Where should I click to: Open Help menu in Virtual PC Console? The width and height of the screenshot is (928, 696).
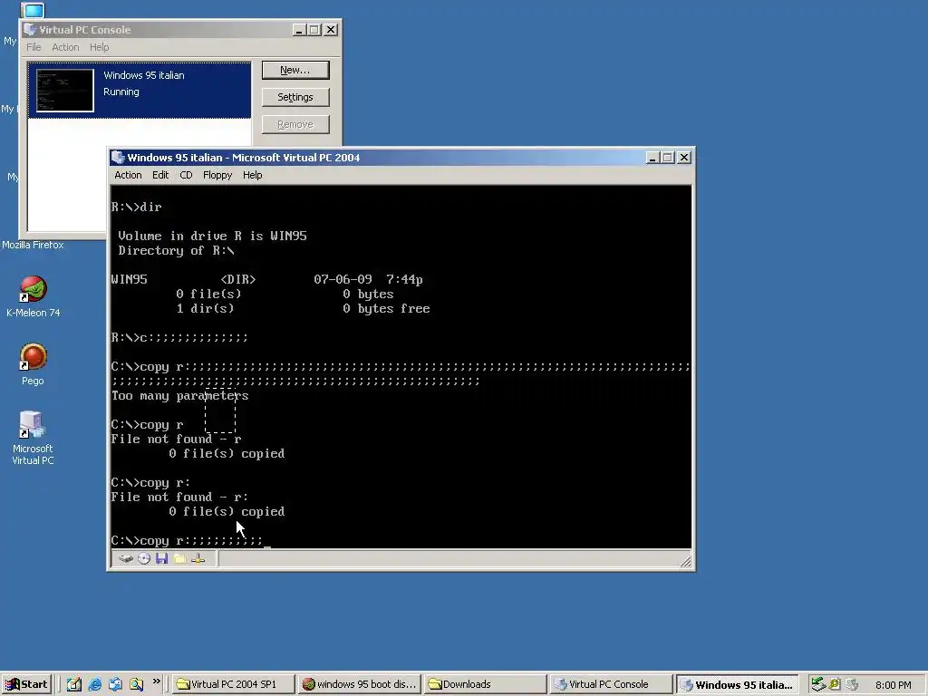(x=100, y=47)
